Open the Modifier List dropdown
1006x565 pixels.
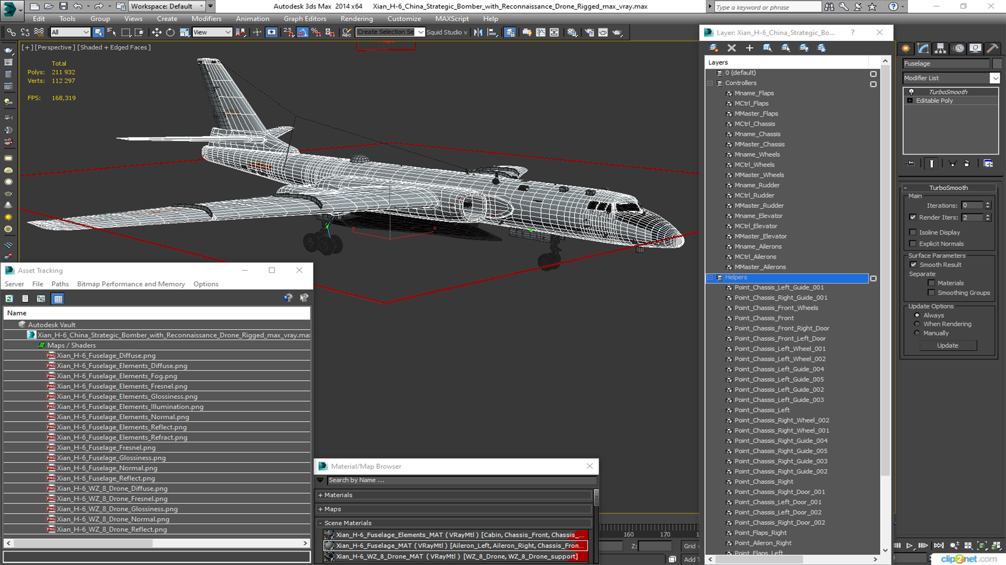(994, 78)
